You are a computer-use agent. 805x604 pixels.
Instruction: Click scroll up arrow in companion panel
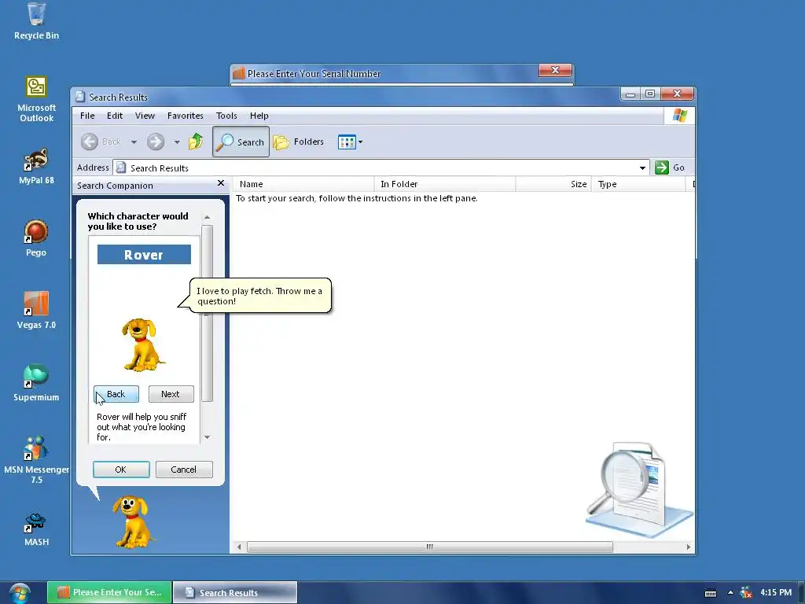[207, 217]
